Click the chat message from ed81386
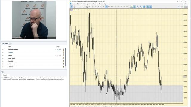This screenshot has width=191, height=107. point(33,79)
